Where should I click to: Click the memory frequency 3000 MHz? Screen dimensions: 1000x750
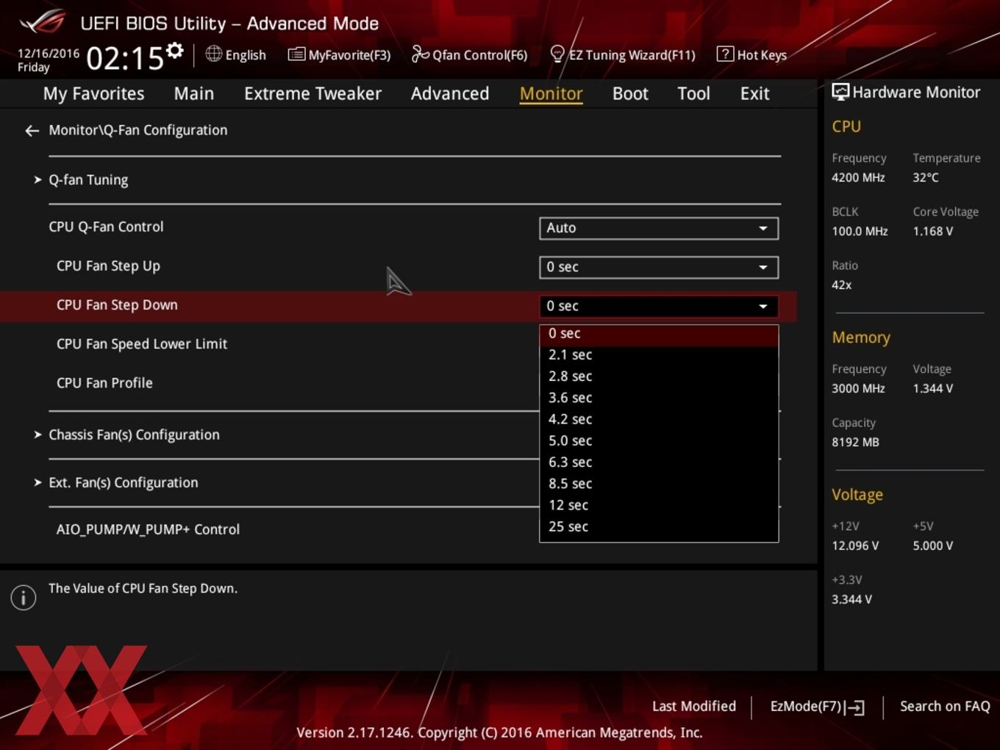click(858, 388)
